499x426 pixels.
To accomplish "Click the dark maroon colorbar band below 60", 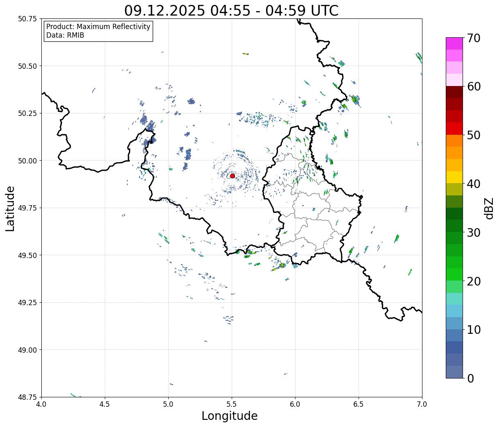I will tap(454, 92).
